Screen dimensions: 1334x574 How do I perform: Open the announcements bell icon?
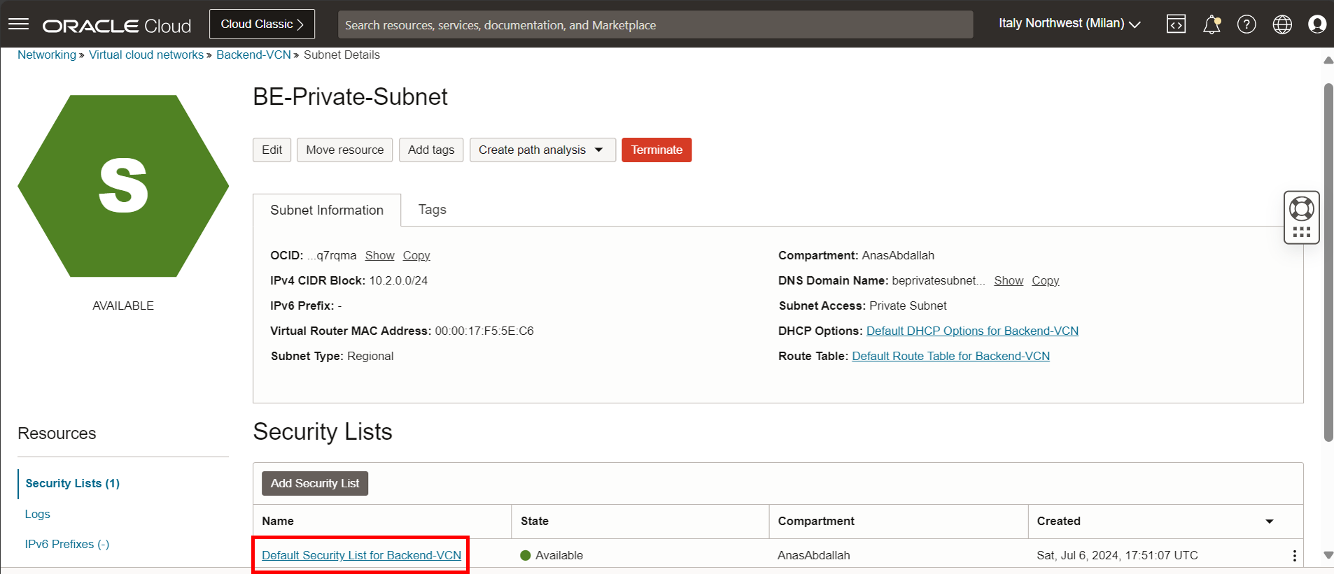pos(1212,24)
